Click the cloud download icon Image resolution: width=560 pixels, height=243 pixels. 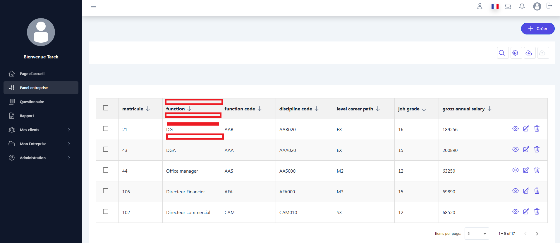pos(529,53)
